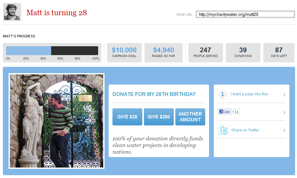Expand the arrow beside Share on Twitter
The width and height of the screenshot is (297, 178).
[x=284, y=130]
